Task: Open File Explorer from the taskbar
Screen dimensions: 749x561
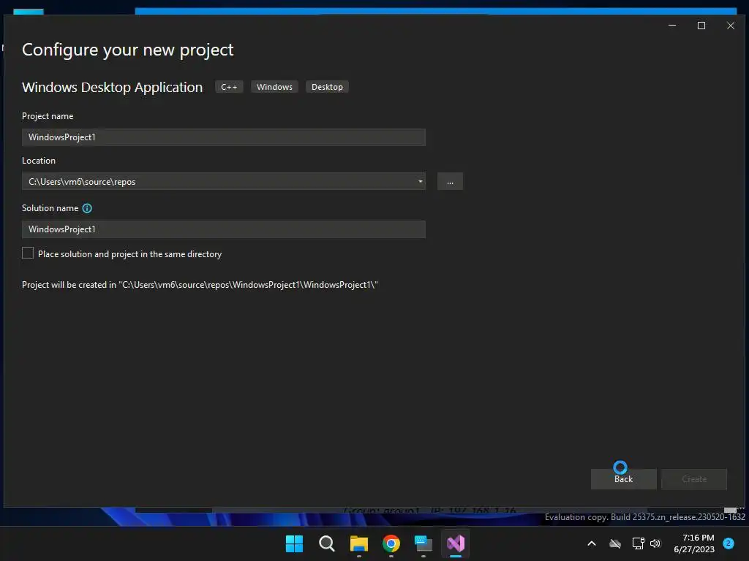Action: (x=358, y=543)
